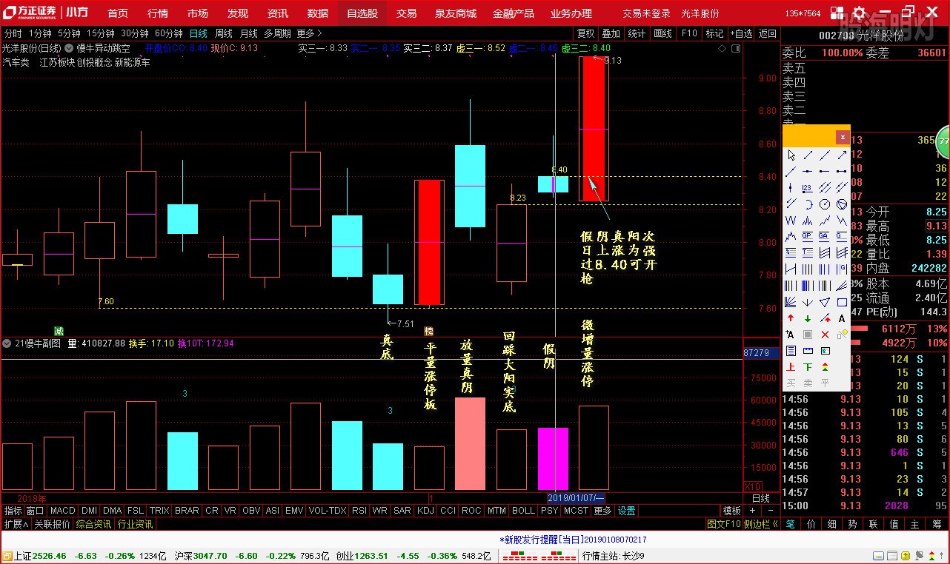Select the line segment drawing tool
This screenshot has height=564, width=950.
(x=807, y=155)
